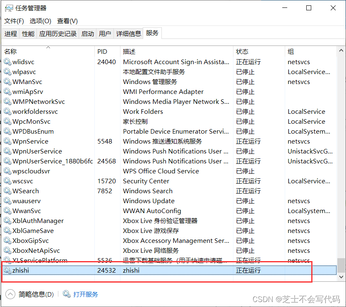Switch to the 启动 tab
Screen dimensions: 346x307
tap(87, 34)
